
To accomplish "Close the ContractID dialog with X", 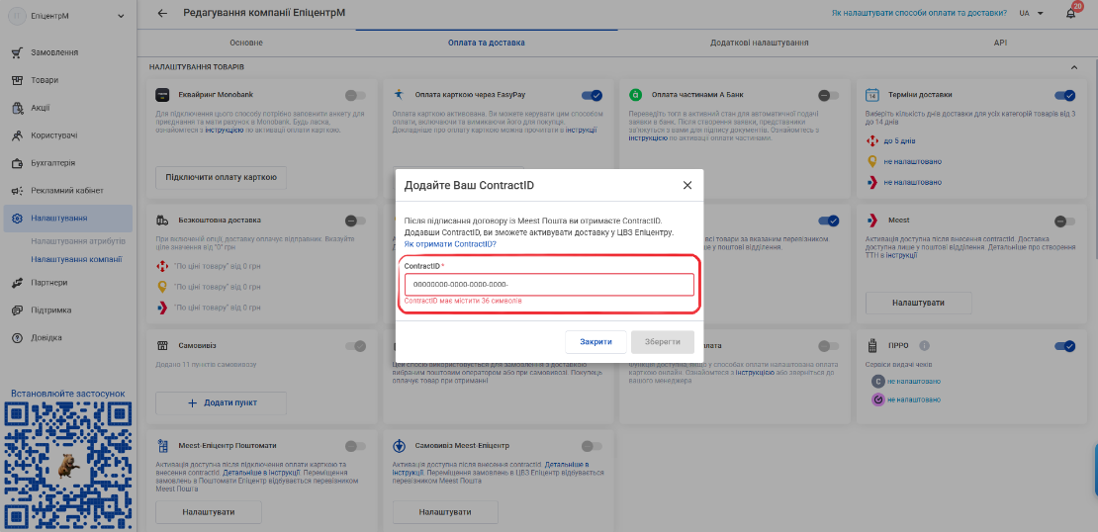I will tap(686, 185).
